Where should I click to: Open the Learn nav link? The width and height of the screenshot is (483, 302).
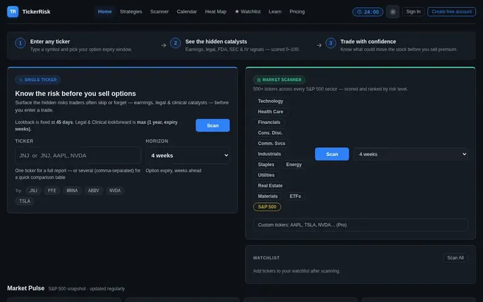[x=275, y=12]
